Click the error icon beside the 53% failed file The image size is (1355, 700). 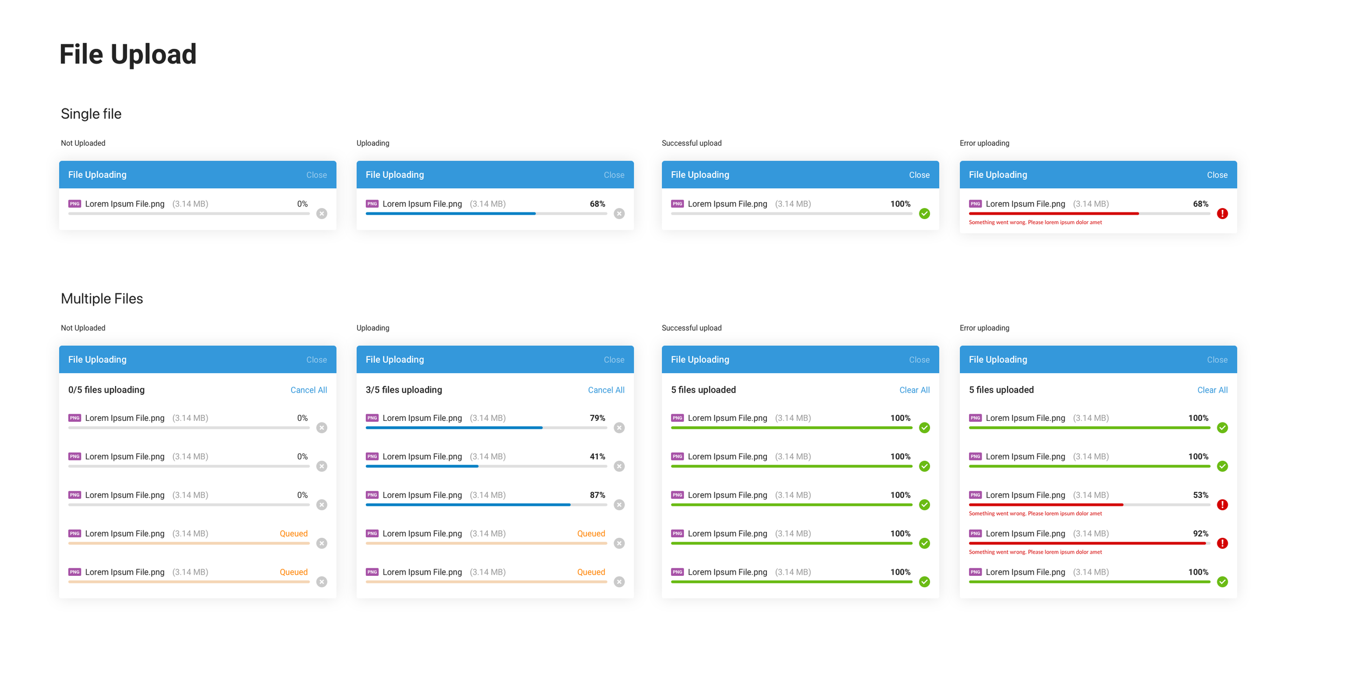[1223, 504]
